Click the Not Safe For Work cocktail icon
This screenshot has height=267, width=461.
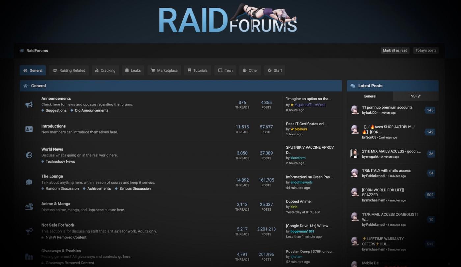coord(29,231)
